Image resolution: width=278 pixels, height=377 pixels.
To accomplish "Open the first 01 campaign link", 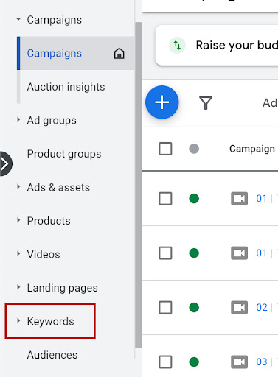I will (264, 198).
